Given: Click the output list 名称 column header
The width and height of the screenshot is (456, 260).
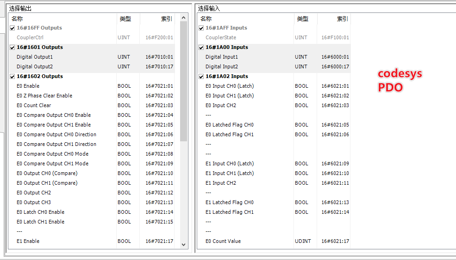Looking at the screenshot, I should (x=62, y=19).
